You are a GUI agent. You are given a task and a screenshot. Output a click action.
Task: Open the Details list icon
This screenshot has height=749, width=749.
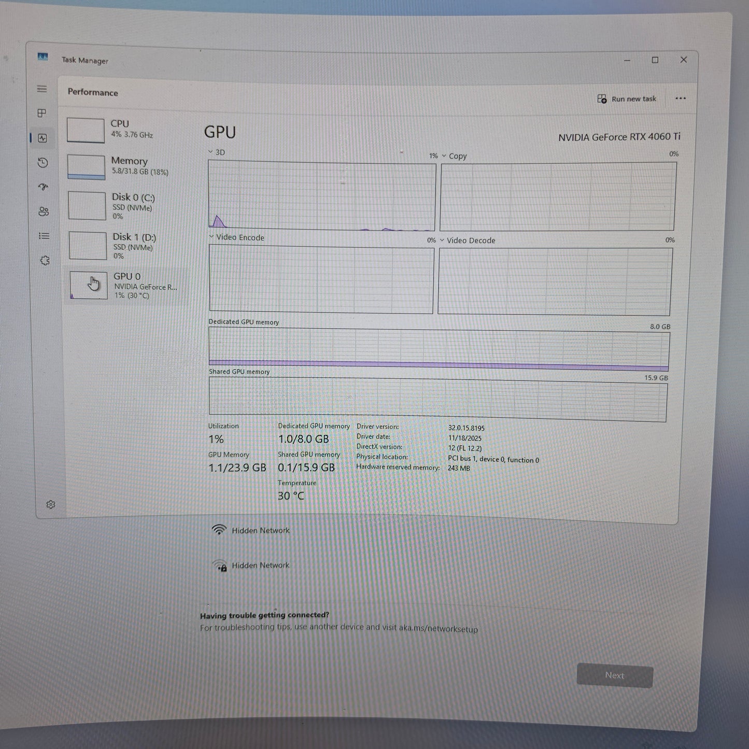coord(44,236)
